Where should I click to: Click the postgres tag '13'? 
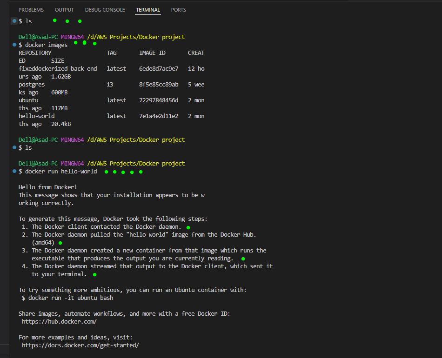pos(110,85)
